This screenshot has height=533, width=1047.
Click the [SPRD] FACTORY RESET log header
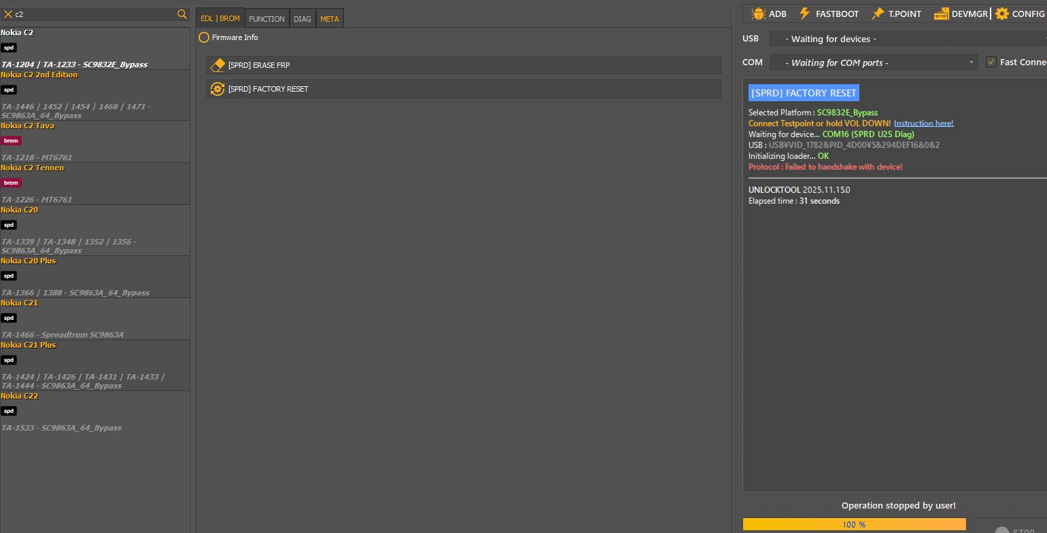point(804,93)
